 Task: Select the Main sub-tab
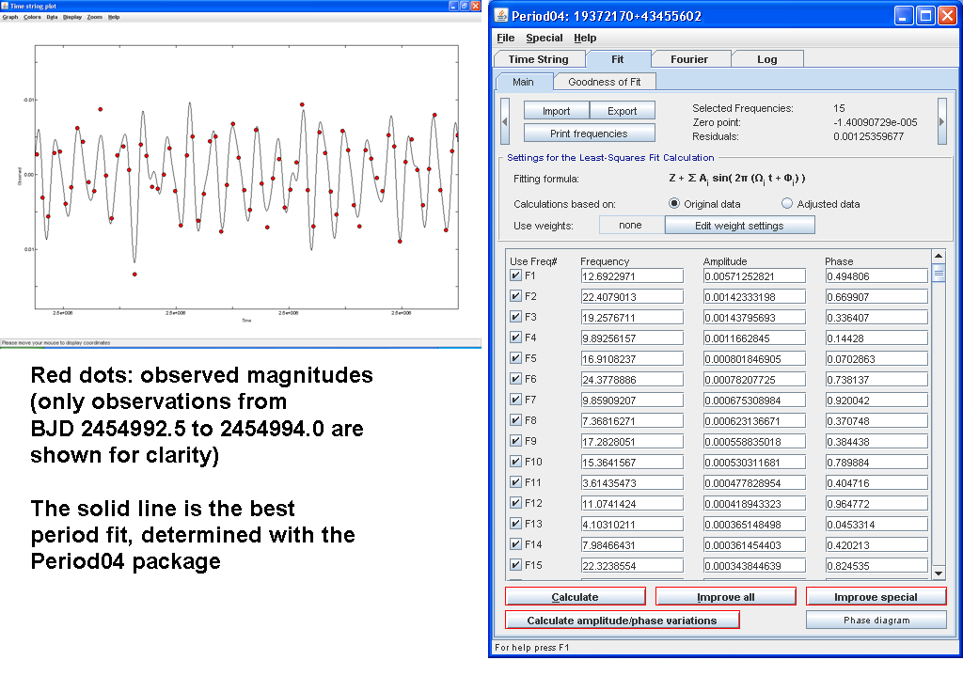click(523, 82)
